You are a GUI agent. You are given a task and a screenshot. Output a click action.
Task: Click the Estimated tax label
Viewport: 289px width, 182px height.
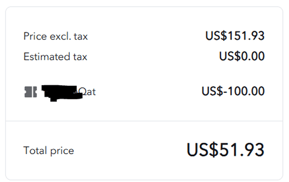click(55, 57)
